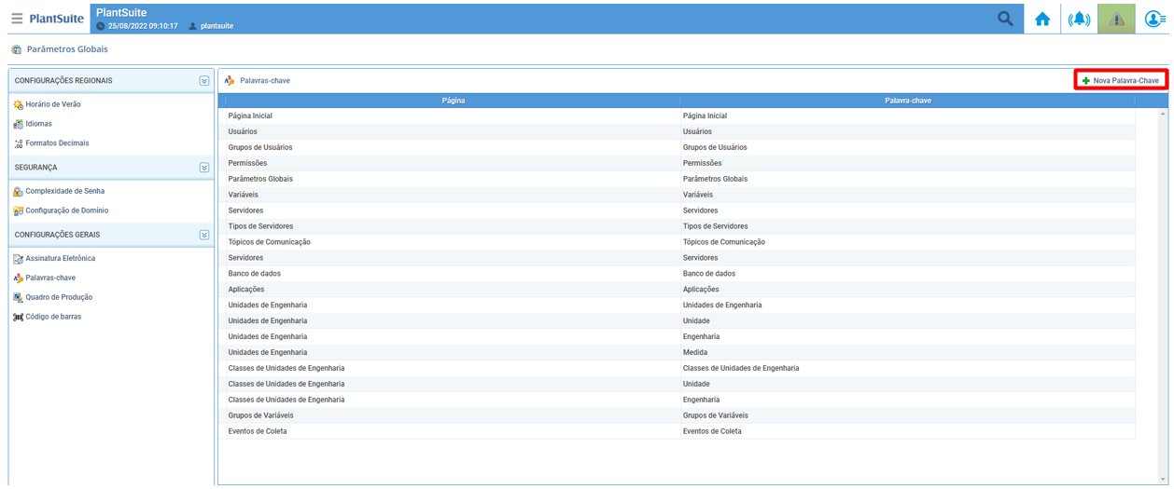Click the Configuração de Domínio icon

click(19, 211)
